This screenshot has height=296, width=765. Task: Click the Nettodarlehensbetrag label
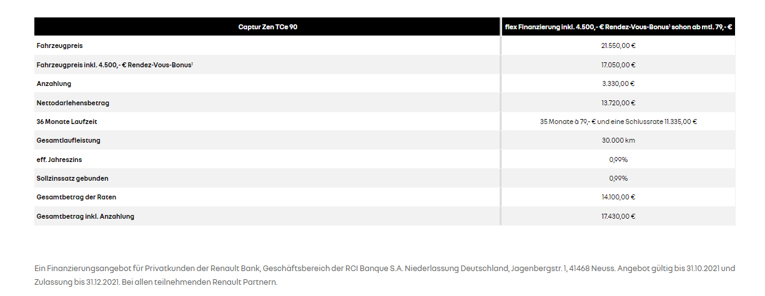point(73,103)
